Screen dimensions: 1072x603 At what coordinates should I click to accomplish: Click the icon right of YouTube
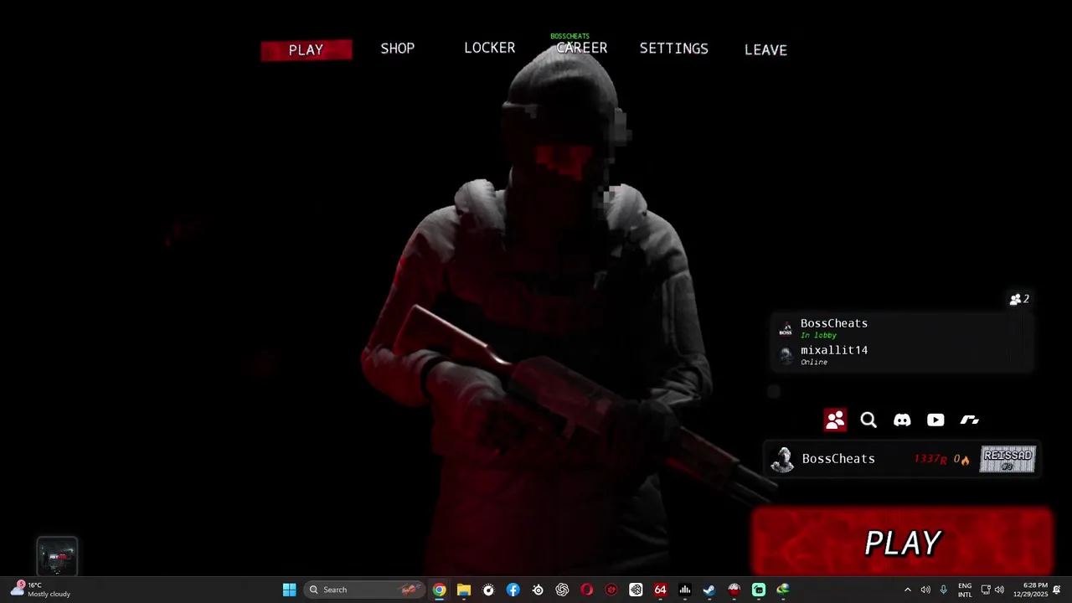click(969, 420)
